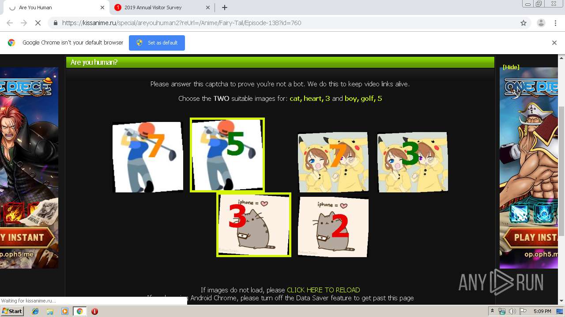Image resolution: width=565 pixels, height=317 pixels.
Task: Select cat heart image with red 2
Action: pyautogui.click(x=333, y=227)
